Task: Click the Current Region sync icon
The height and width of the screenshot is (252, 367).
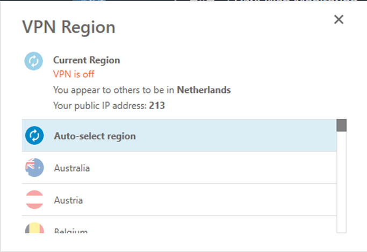Action: coord(34,61)
